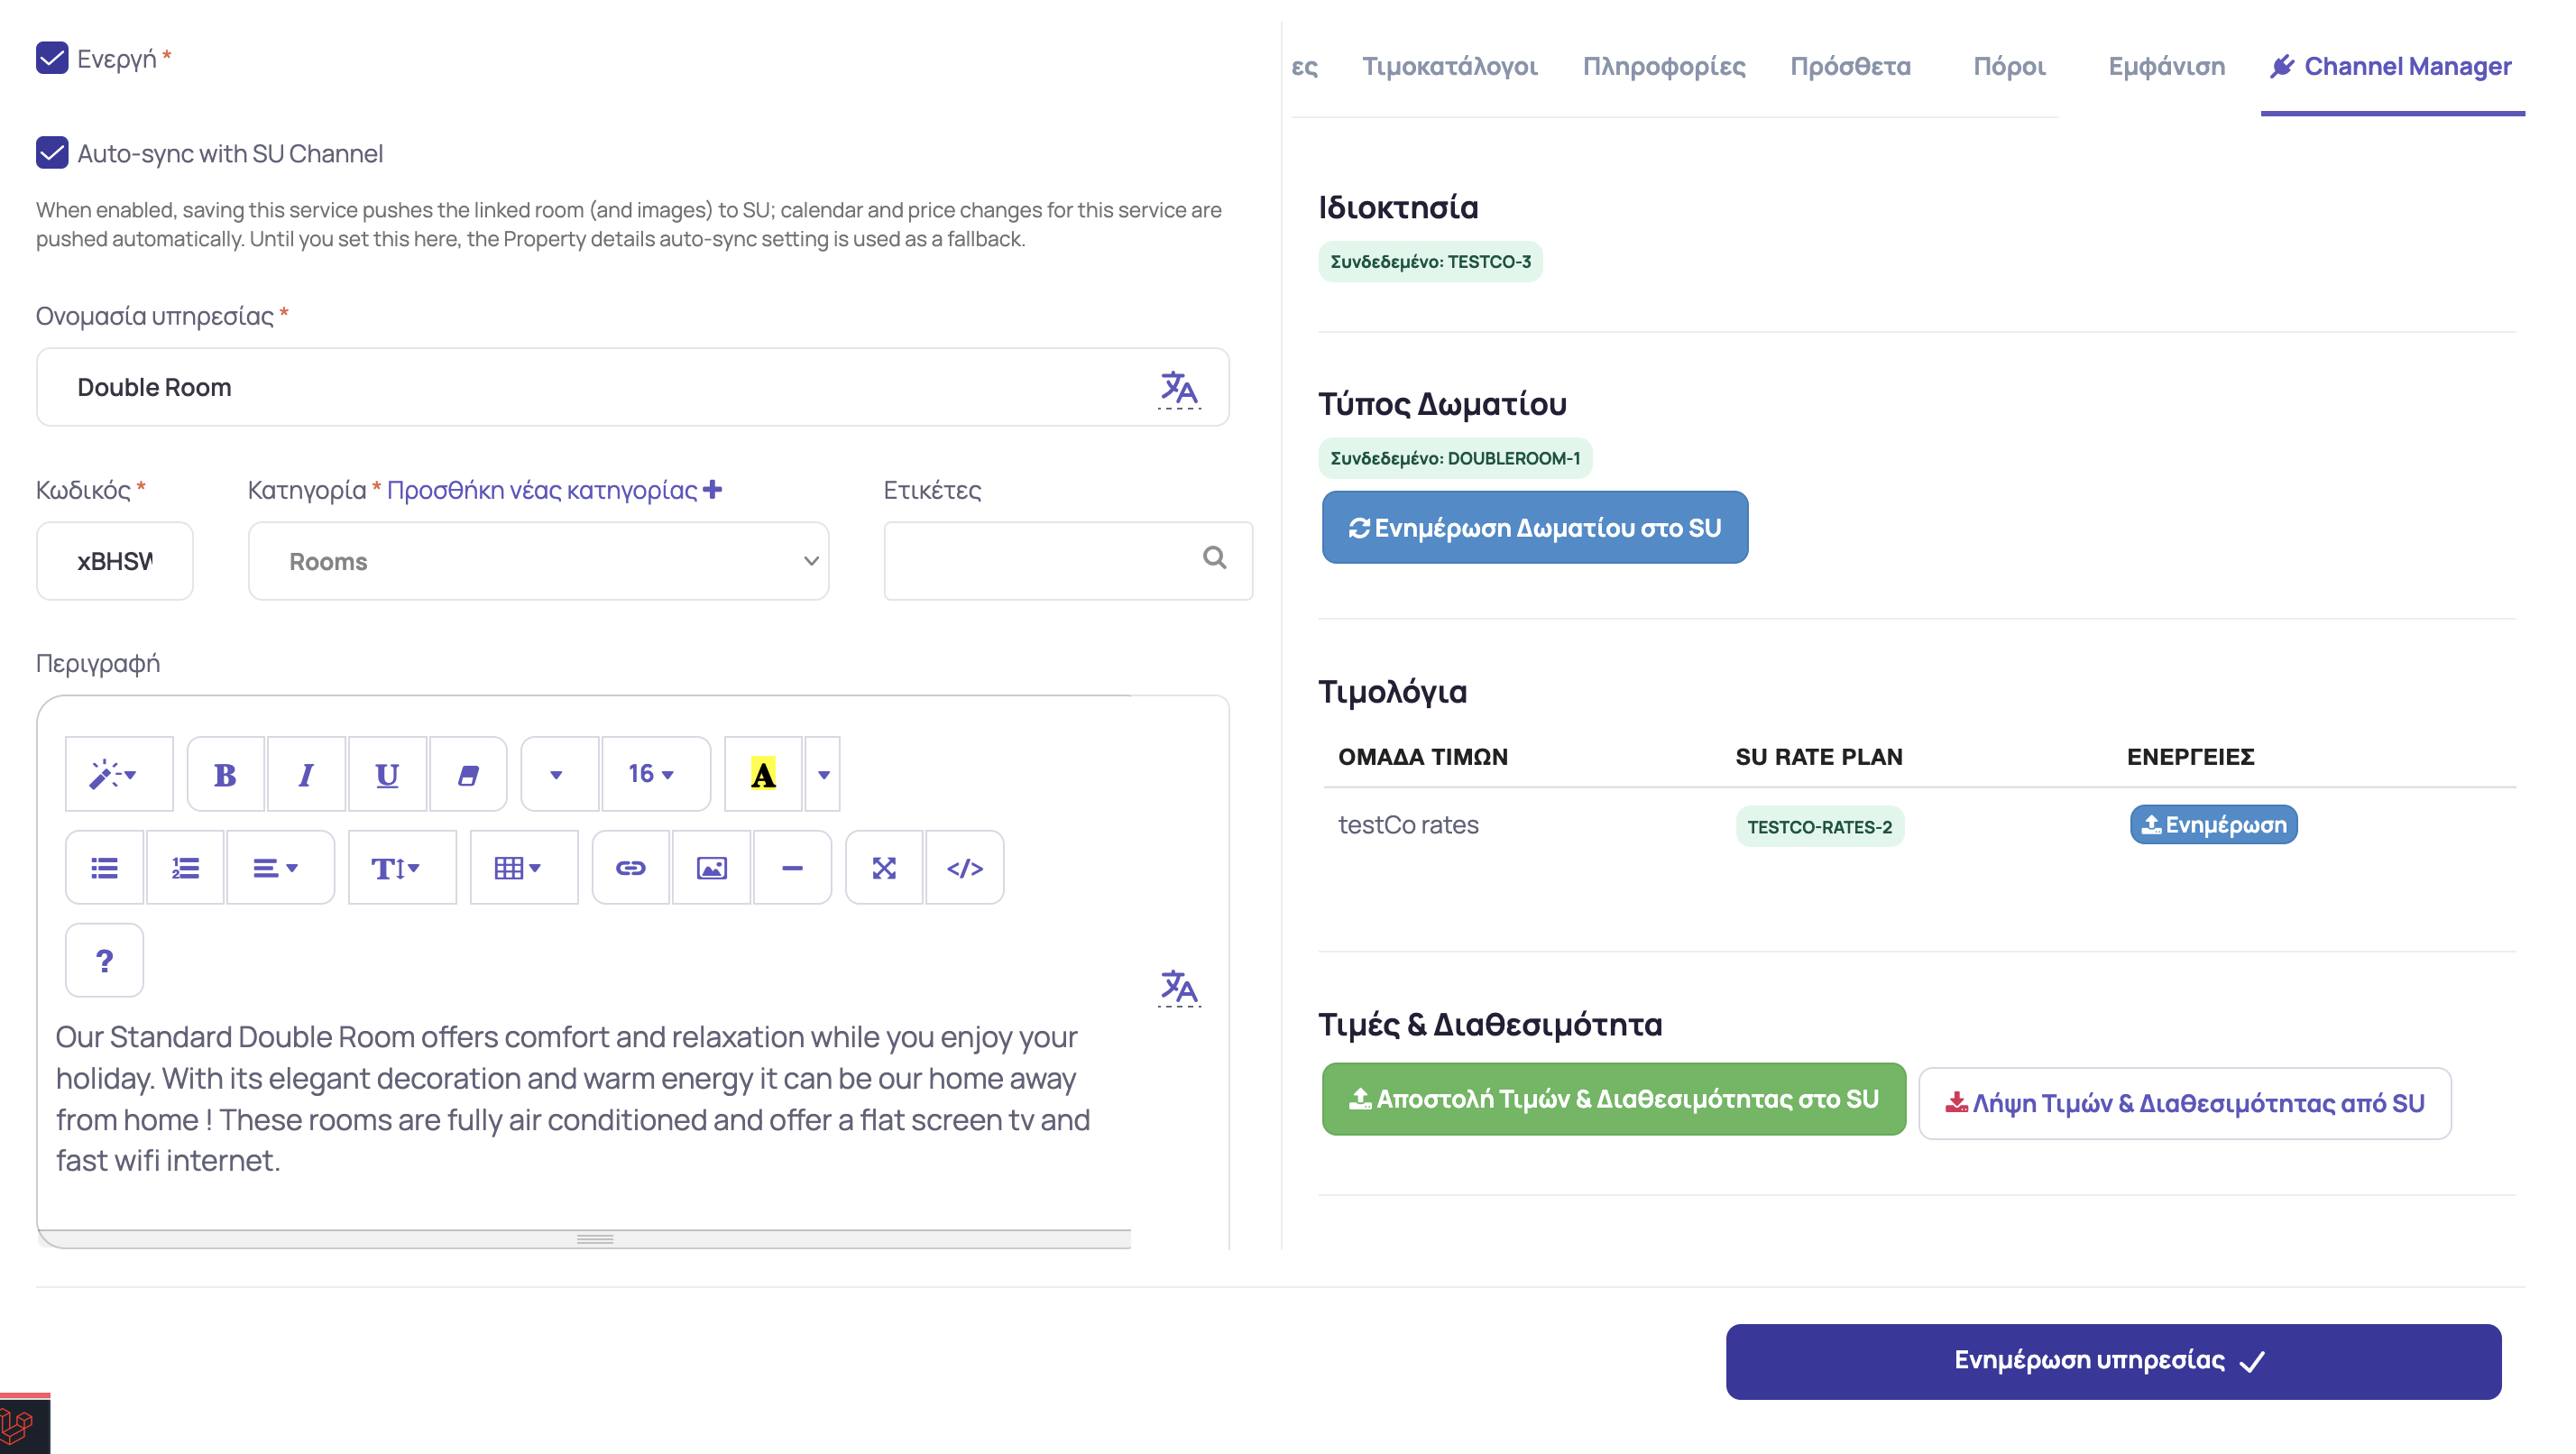Uncheck the Ενεργή checkbox
2576x1454 pixels.
click(52, 58)
